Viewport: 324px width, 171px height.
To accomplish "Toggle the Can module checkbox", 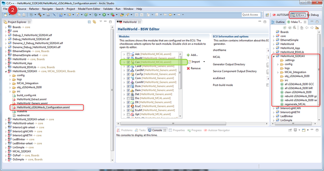I will [x=128, y=62].
